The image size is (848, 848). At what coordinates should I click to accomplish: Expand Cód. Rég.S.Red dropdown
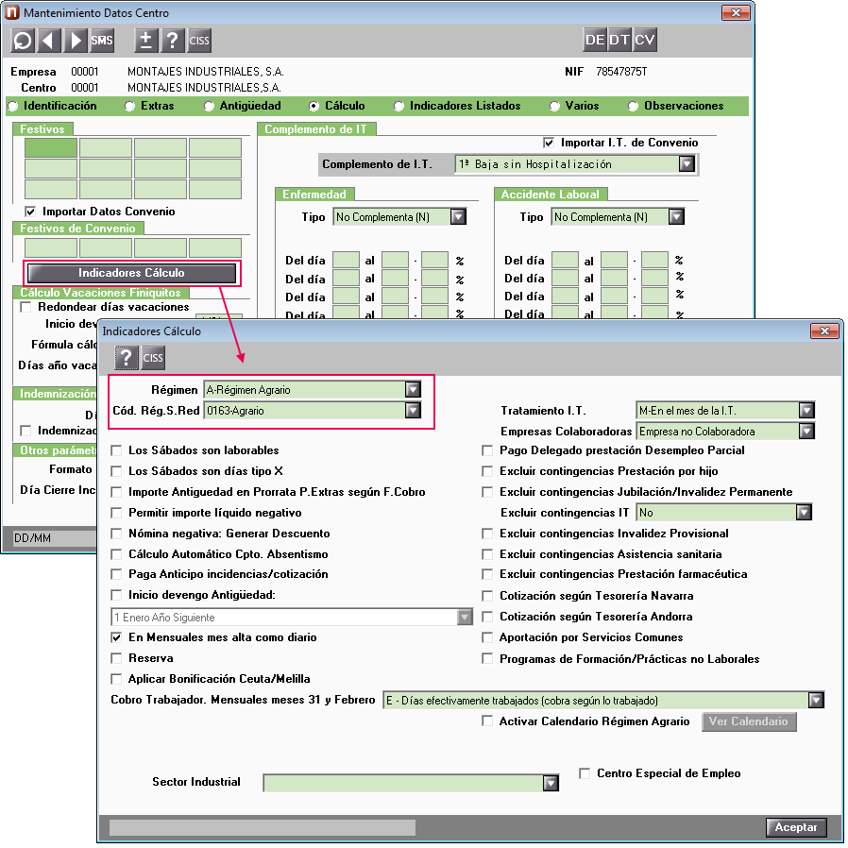[413, 411]
